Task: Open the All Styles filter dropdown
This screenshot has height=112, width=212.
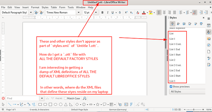Action: pyautogui.click(x=187, y=91)
